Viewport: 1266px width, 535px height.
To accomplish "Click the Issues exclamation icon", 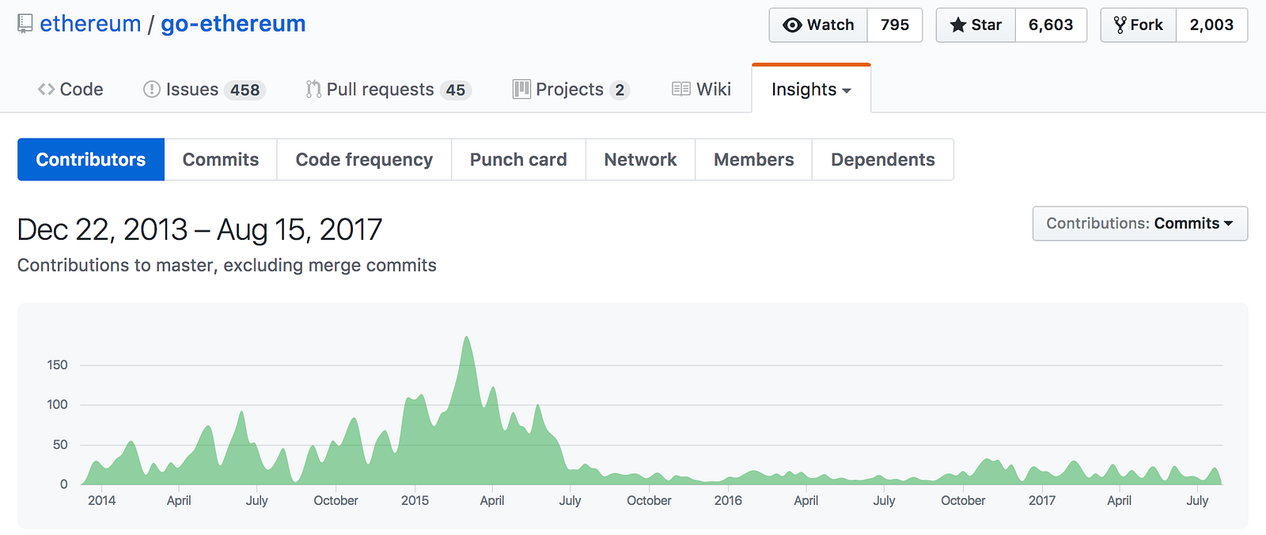I will click(151, 89).
